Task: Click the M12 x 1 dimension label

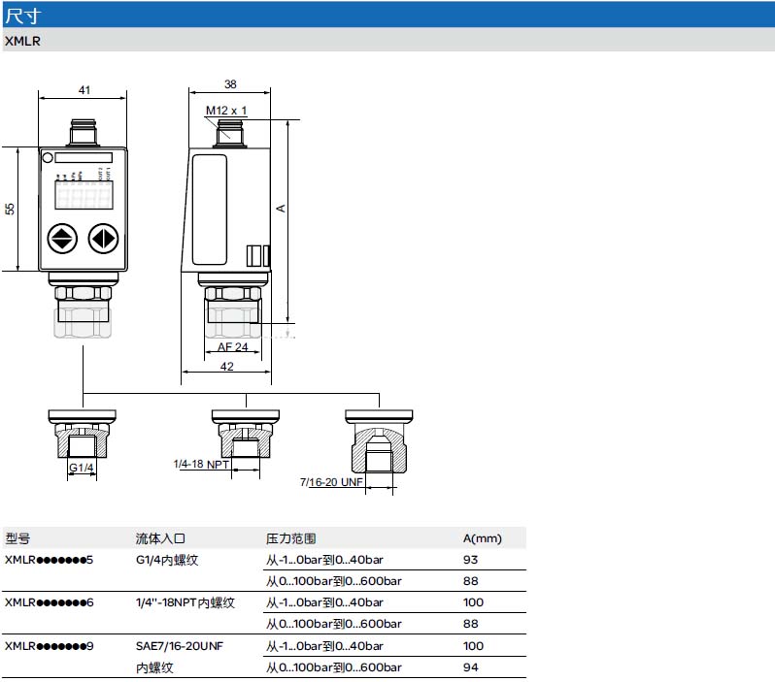Action: pyautogui.click(x=226, y=111)
